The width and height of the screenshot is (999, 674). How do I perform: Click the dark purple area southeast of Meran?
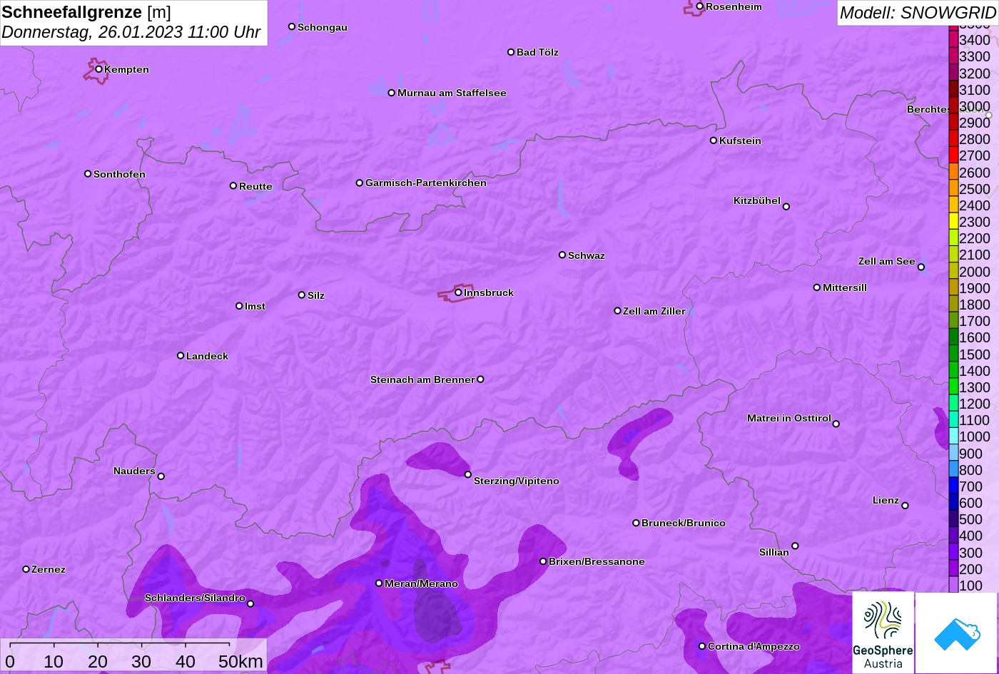(x=437, y=615)
